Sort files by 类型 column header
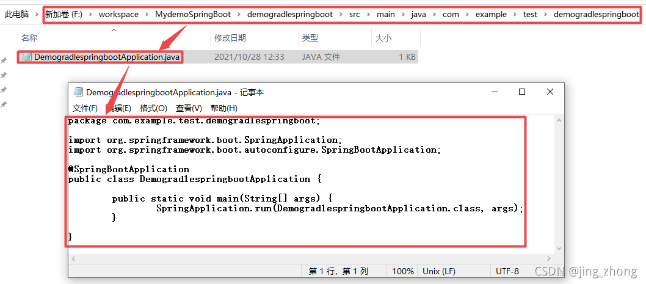The width and height of the screenshot is (646, 284). pos(310,38)
